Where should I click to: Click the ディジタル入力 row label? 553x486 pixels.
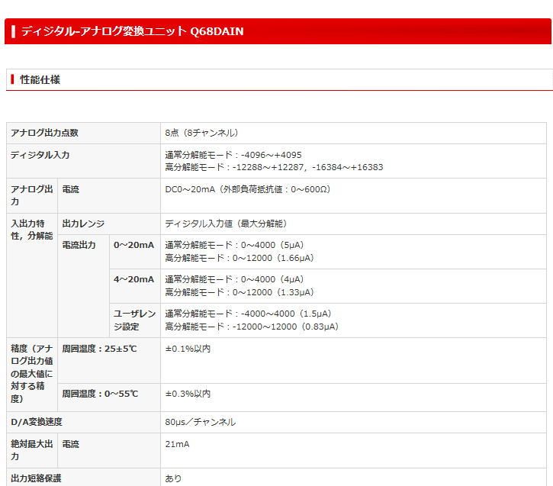tap(40, 155)
